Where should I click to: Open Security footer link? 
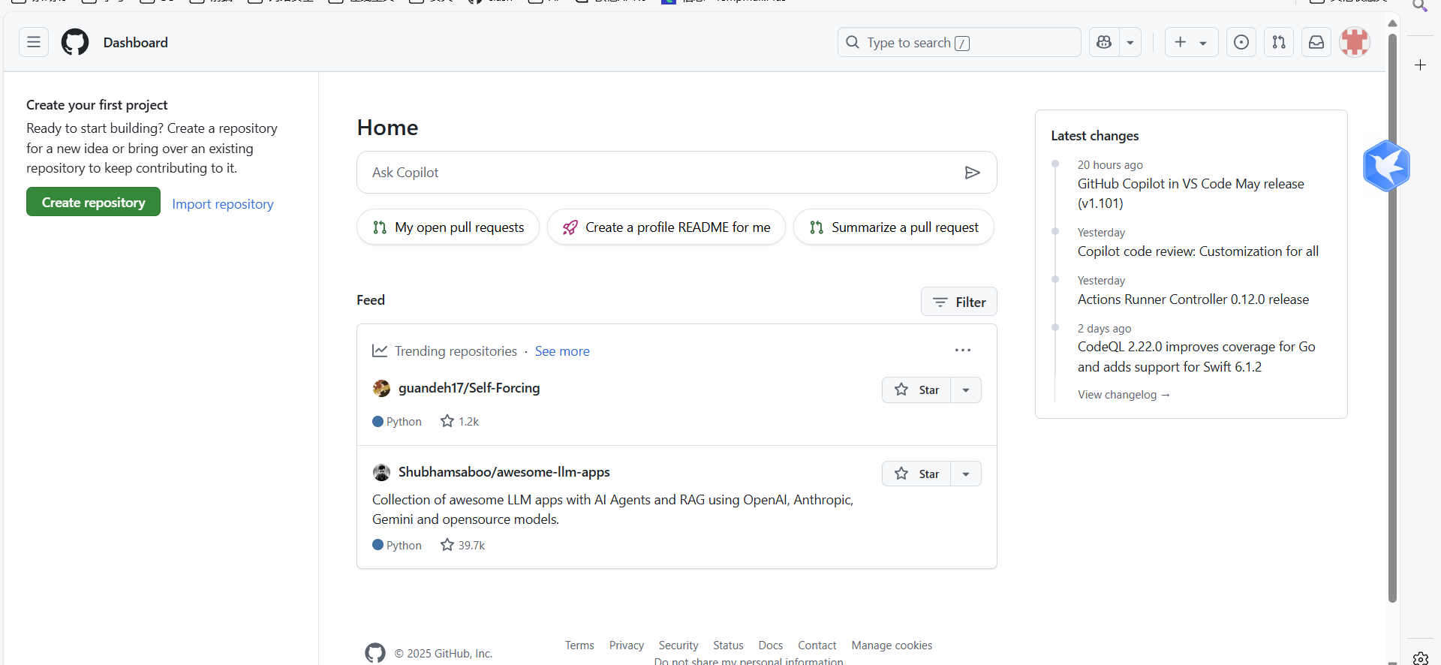tap(678, 645)
